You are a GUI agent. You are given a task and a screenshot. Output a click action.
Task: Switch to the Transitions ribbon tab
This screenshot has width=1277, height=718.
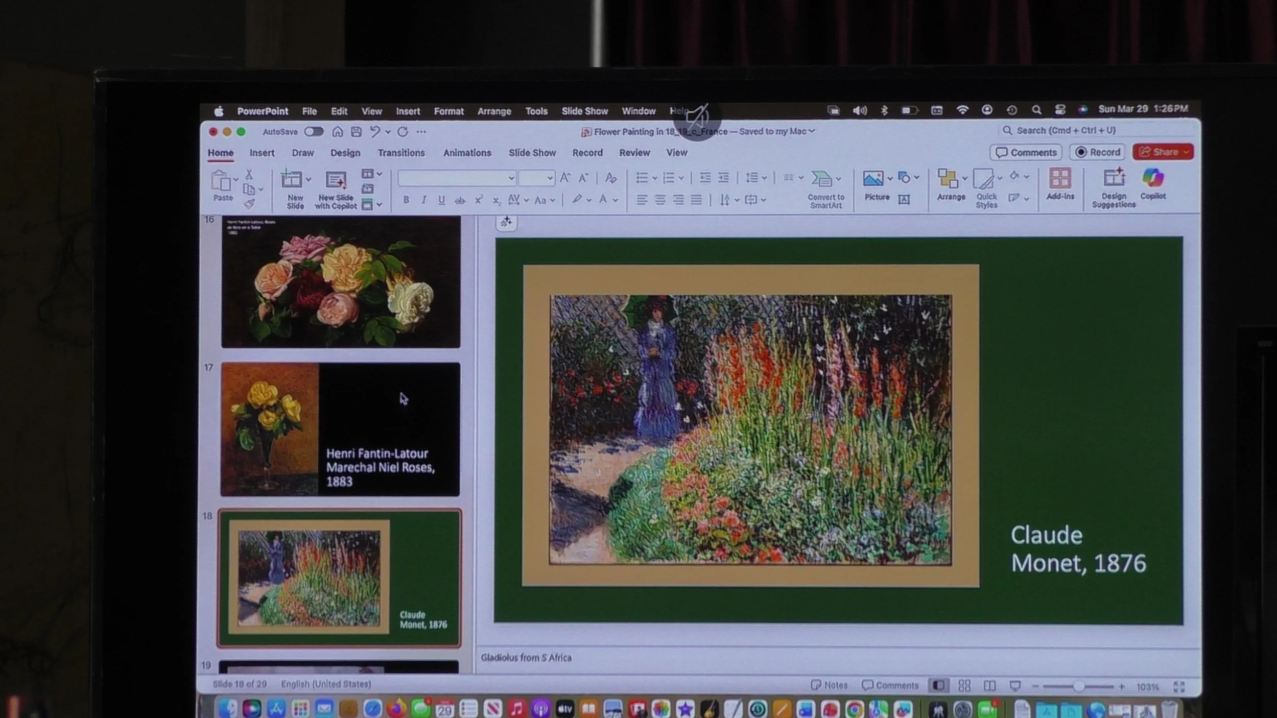coord(401,153)
